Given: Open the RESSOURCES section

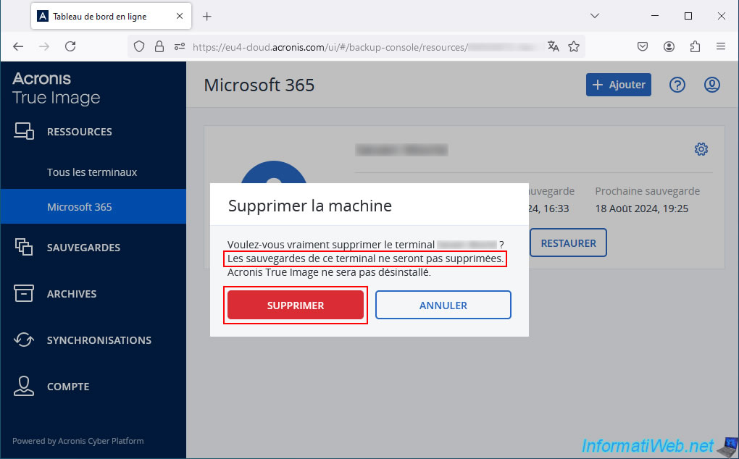Looking at the screenshot, I should tap(79, 132).
